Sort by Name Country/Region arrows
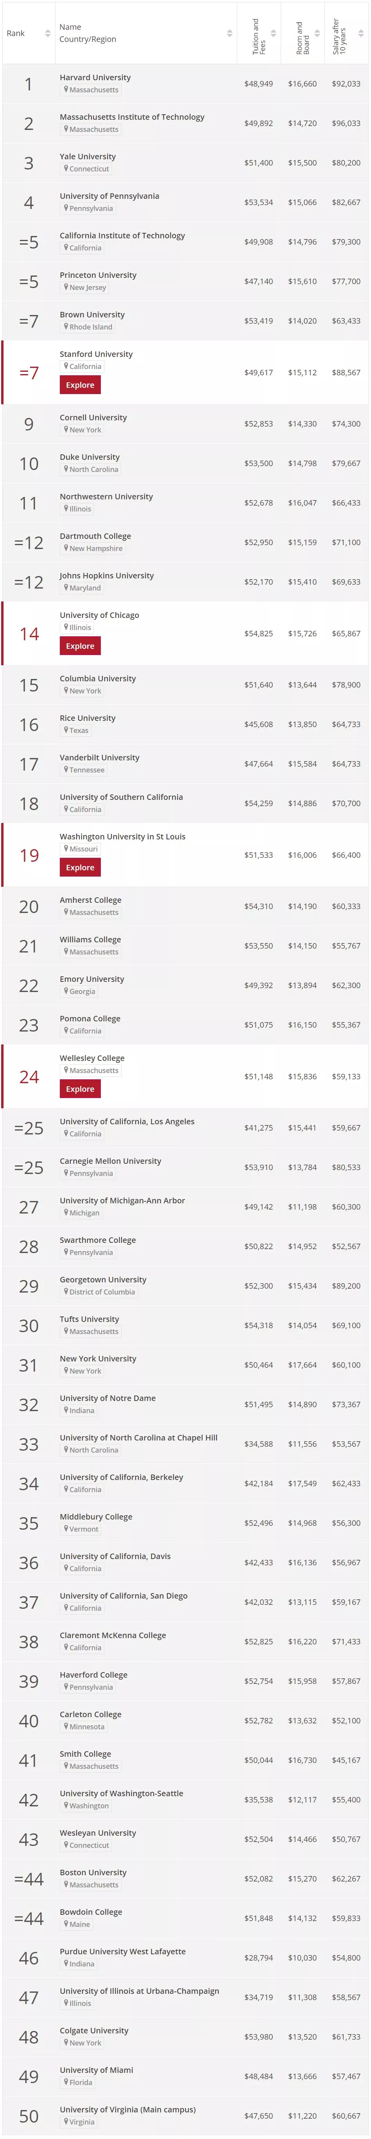The width and height of the screenshot is (371, 2139). pos(229,33)
